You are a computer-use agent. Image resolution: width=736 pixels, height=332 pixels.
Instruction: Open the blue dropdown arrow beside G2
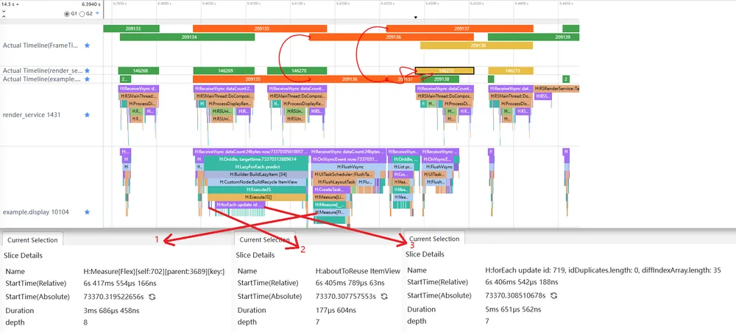(x=97, y=13)
